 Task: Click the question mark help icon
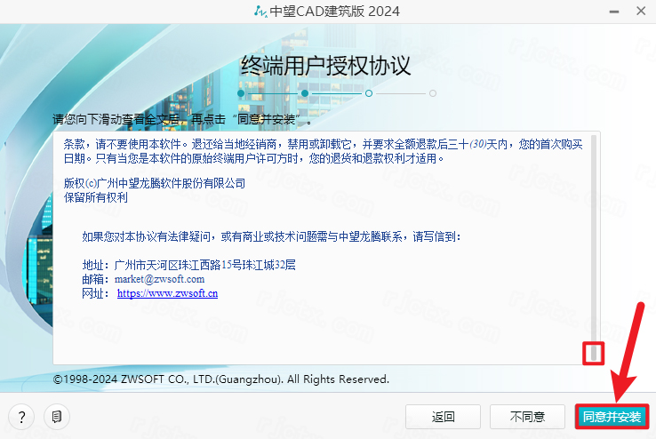tap(21, 417)
